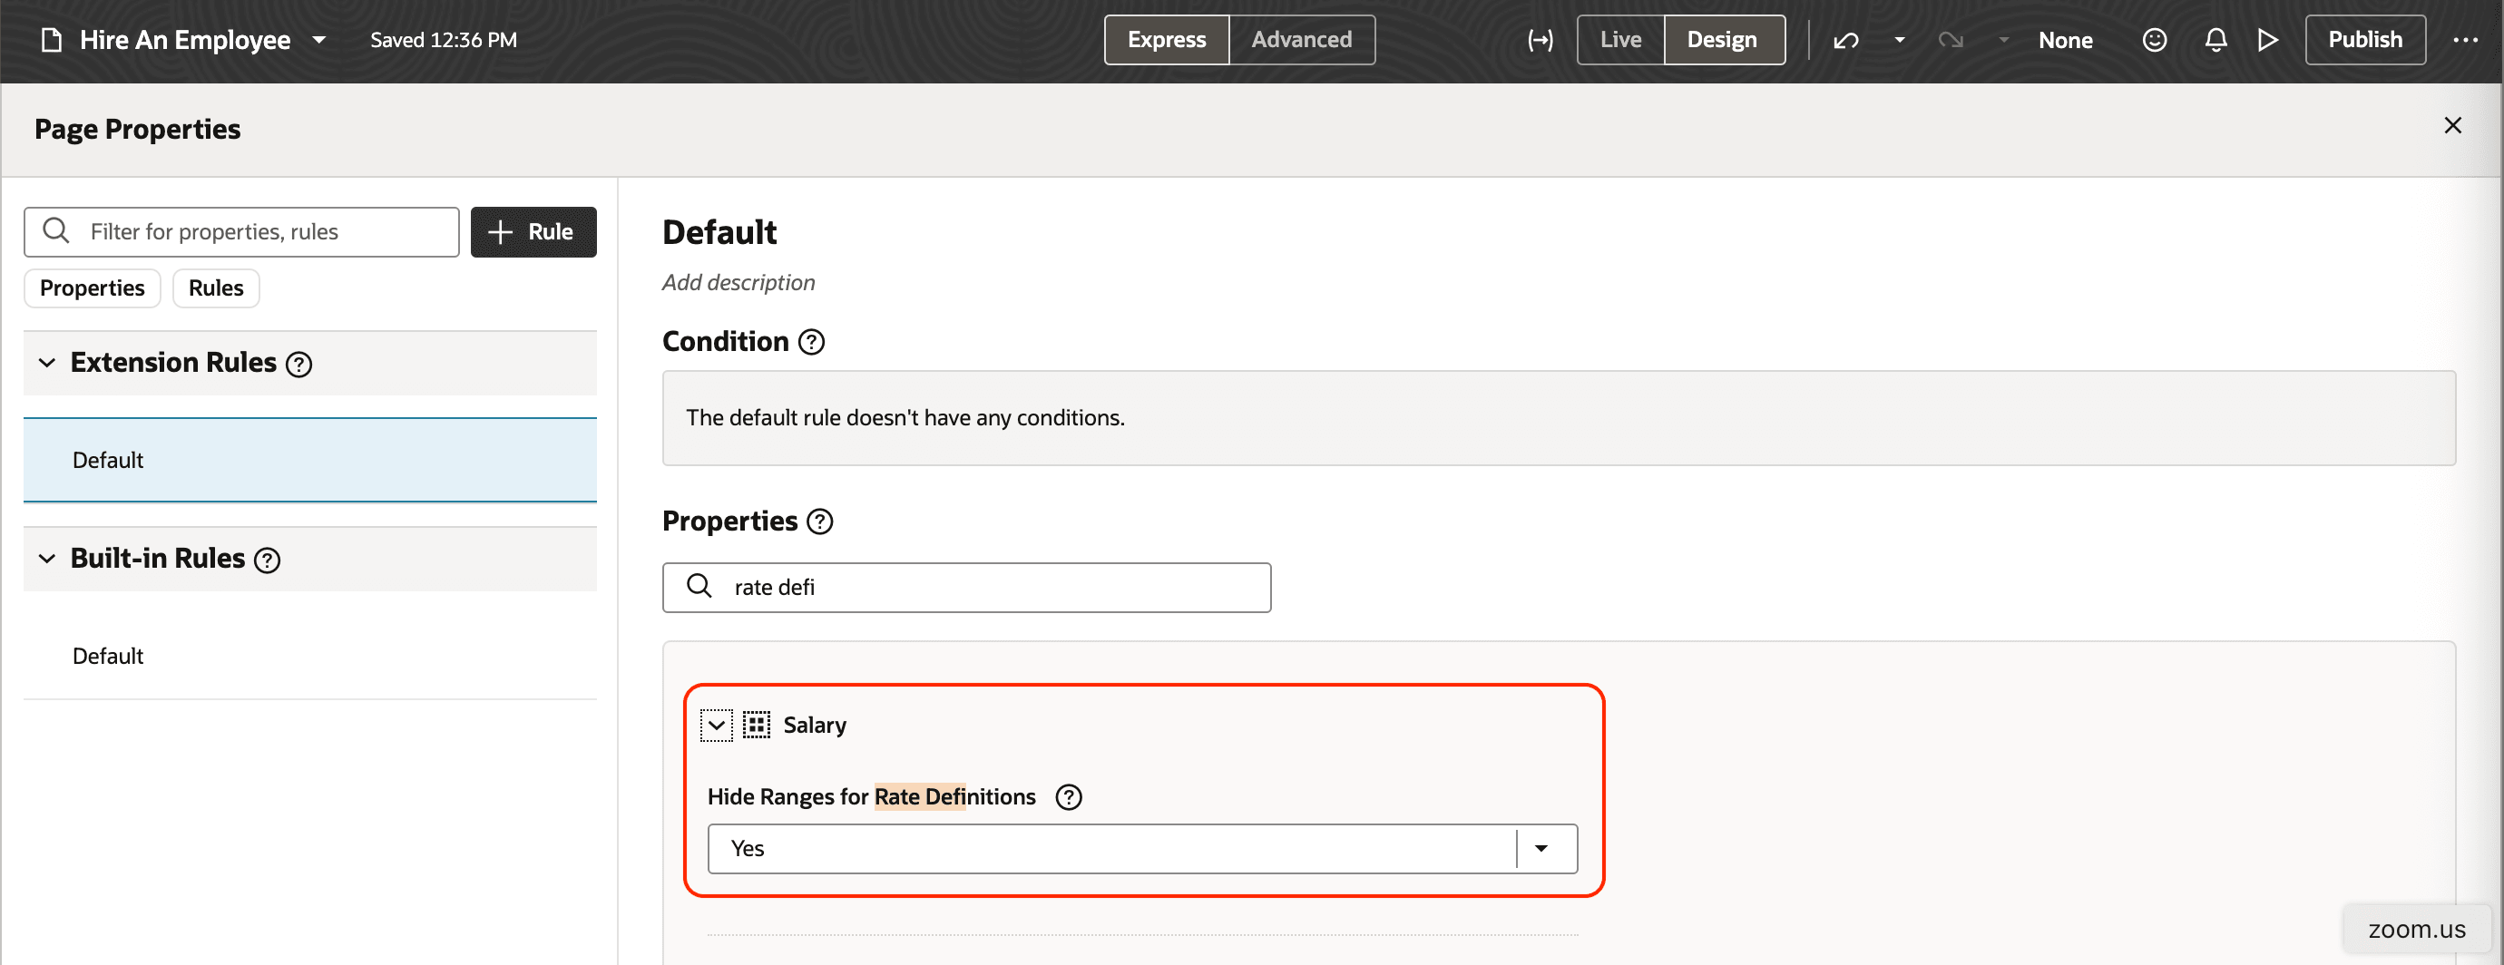2504x965 pixels.
Task: Collapse the Built-in Rules section
Action: coord(45,559)
